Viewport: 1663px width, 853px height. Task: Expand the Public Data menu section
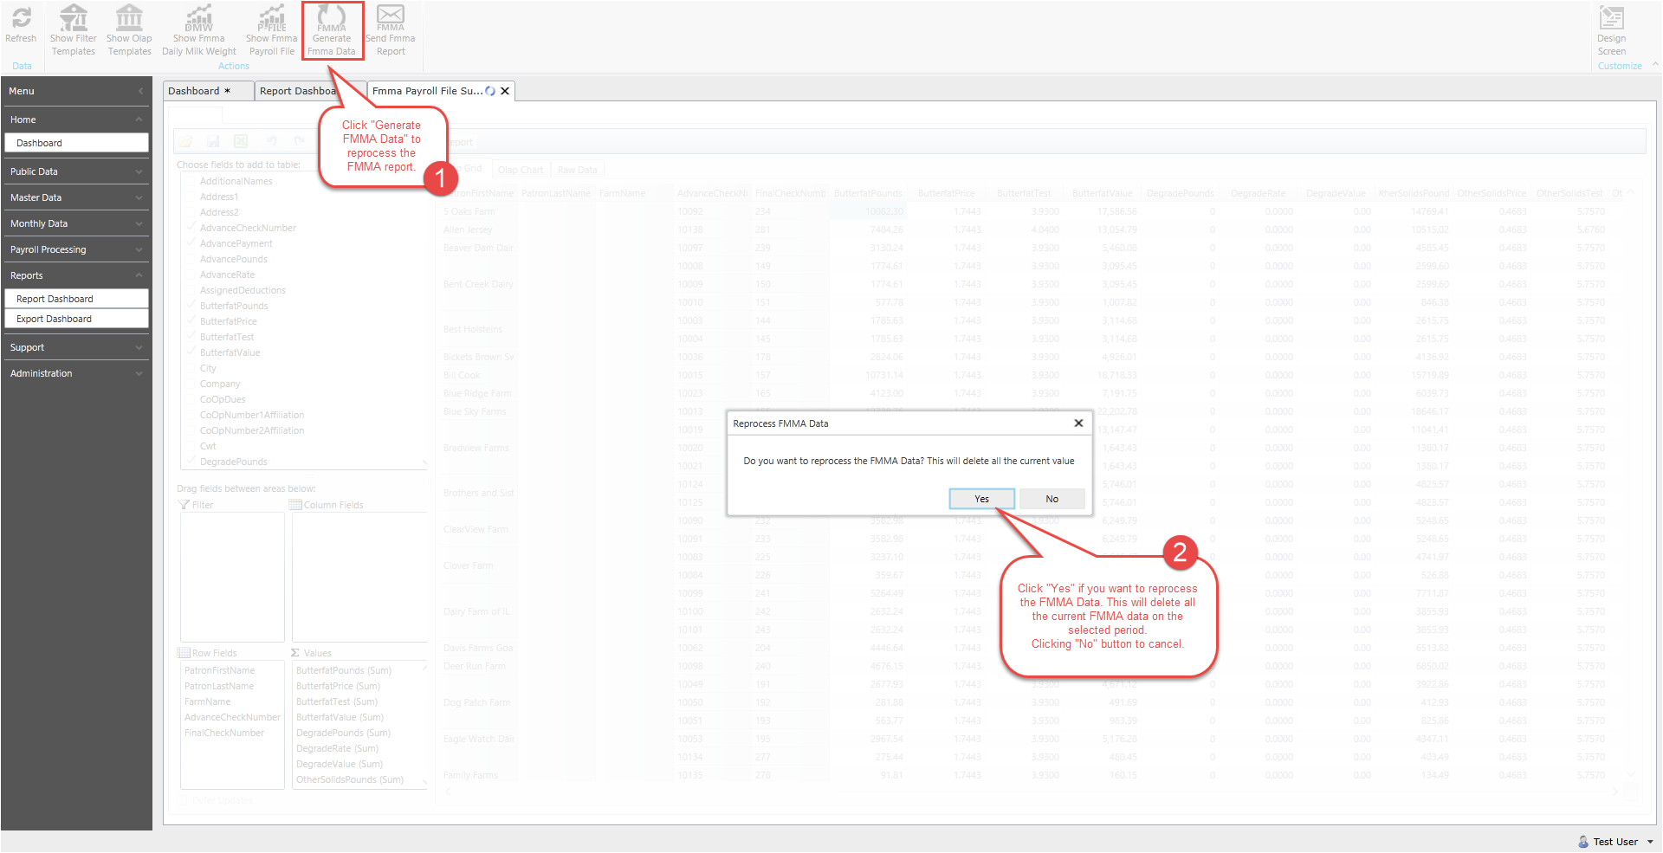click(76, 171)
